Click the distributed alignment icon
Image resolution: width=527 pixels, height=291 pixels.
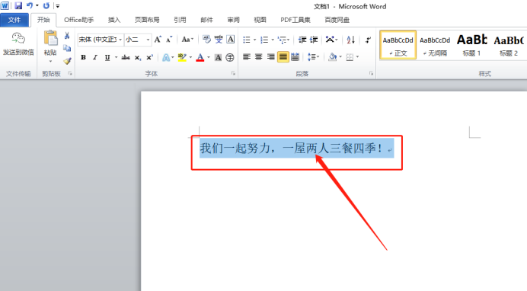click(x=295, y=57)
